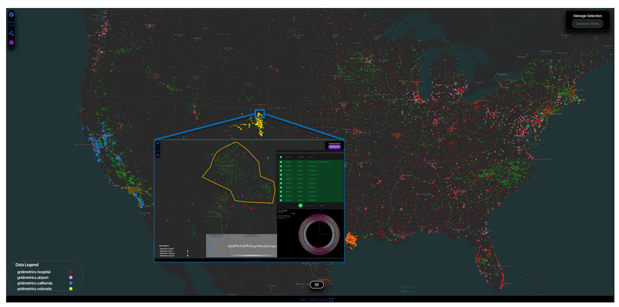Select the red gridmetrics.hospital legend swatch
Screen dimensions: 619x307
[71, 272]
